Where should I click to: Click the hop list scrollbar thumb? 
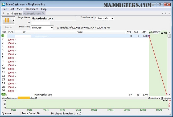(x=169, y=36)
